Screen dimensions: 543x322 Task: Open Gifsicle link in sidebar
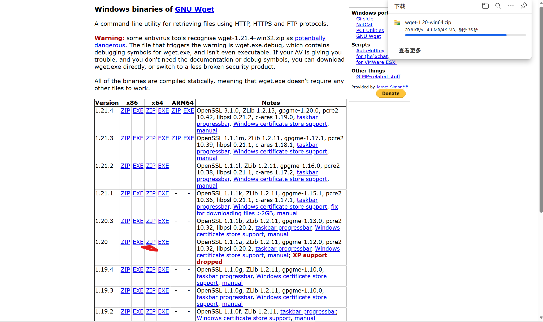pyautogui.click(x=364, y=19)
